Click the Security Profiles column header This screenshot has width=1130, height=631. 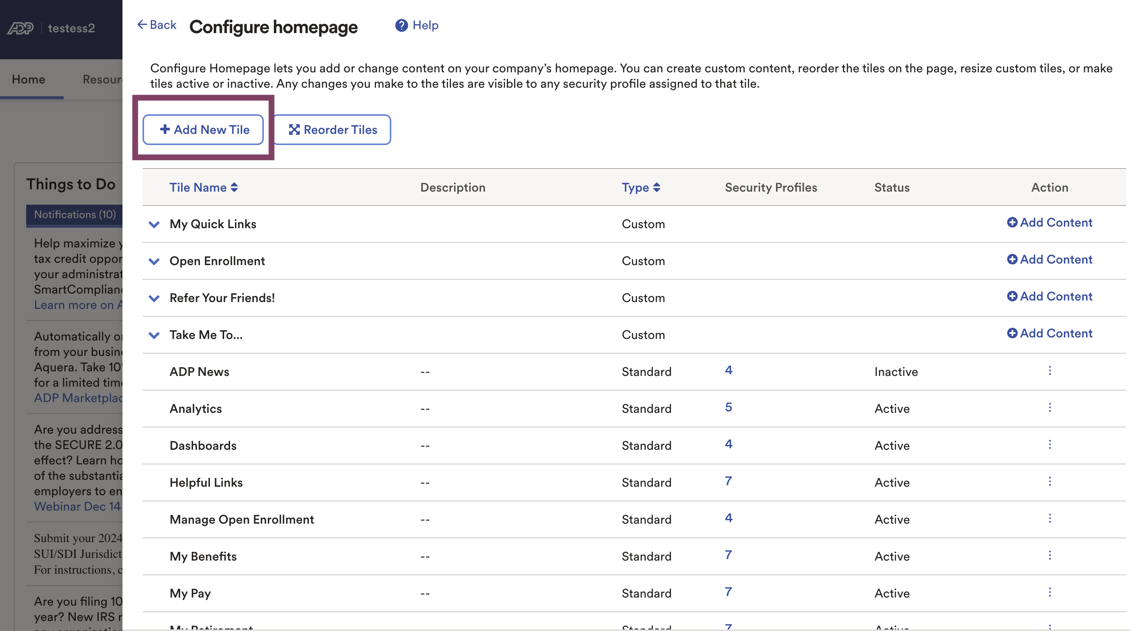click(771, 187)
